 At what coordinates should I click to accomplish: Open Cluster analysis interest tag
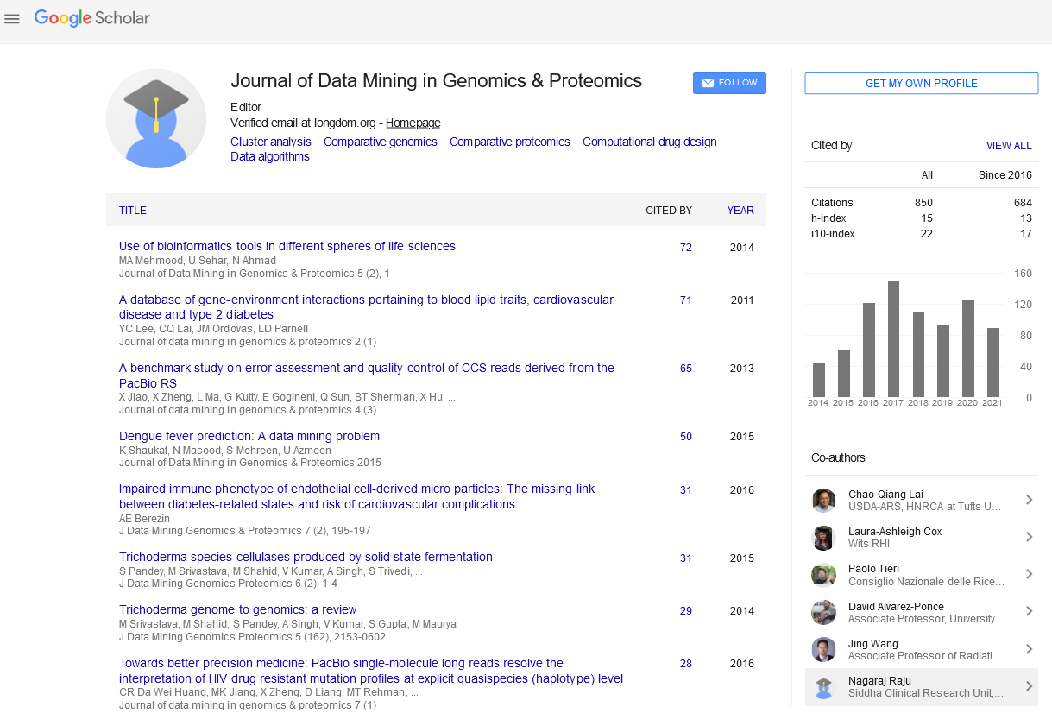pyautogui.click(x=271, y=142)
